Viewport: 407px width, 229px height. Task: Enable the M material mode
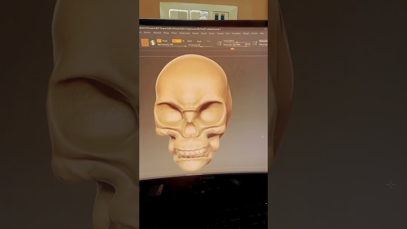click(183, 41)
